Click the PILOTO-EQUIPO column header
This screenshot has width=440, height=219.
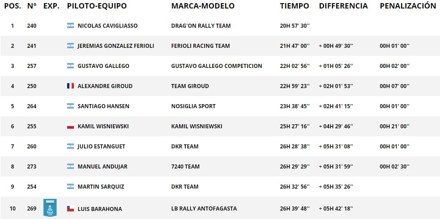click(x=97, y=6)
